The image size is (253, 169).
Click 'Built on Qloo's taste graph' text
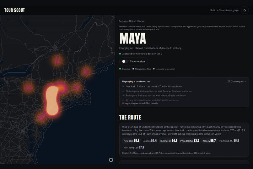225,10
